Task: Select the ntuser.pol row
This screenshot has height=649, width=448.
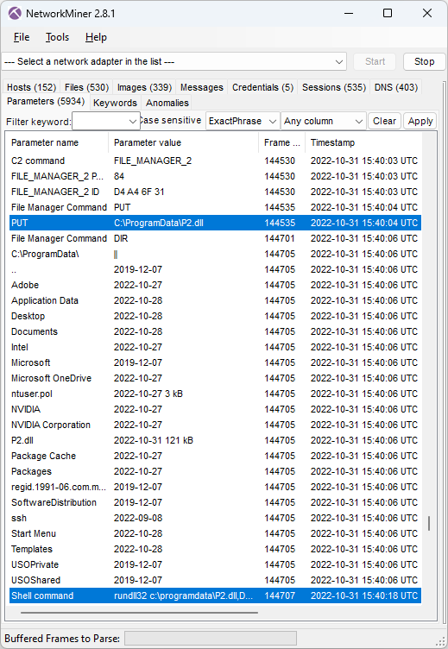Action: click(x=215, y=394)
